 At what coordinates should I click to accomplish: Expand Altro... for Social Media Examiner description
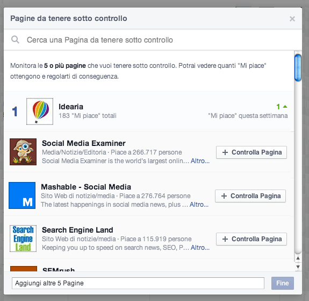tap(200, 161)
